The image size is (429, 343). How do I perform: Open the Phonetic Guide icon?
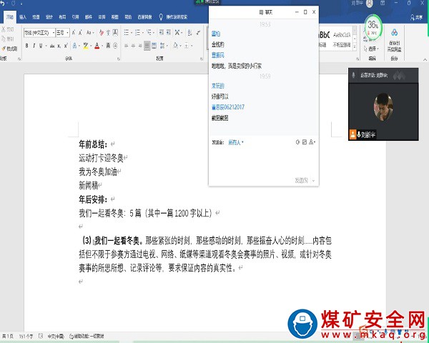coord(109,33)
